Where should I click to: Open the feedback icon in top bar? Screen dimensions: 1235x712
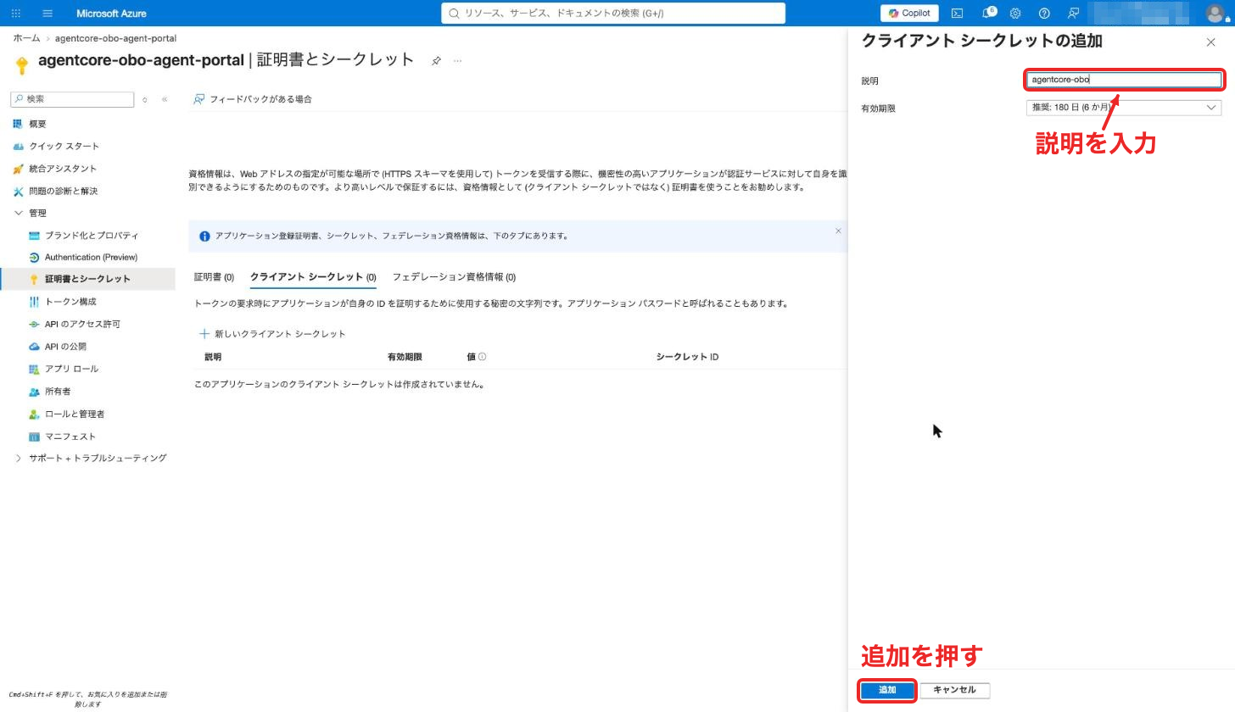[x=1073, y=13]
